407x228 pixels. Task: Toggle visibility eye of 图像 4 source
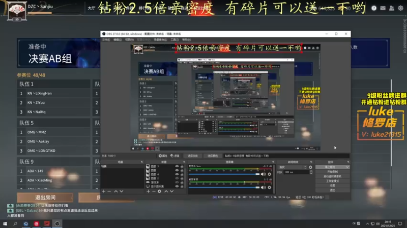177,174
